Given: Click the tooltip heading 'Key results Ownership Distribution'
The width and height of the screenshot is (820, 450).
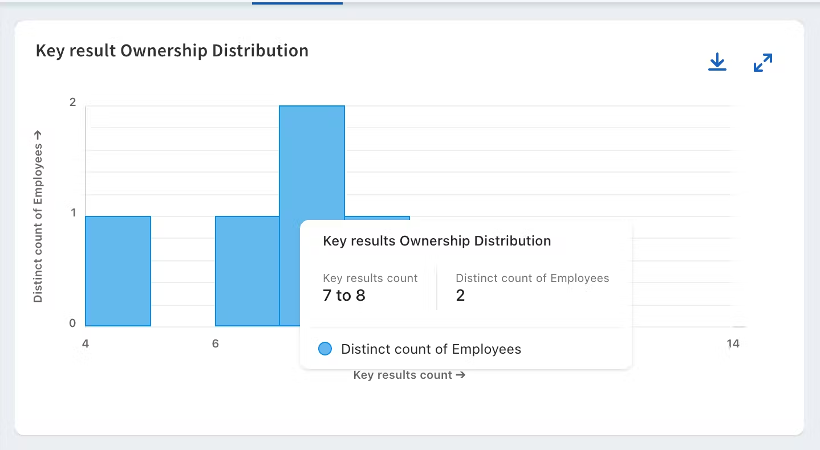Looking at the screenshot, I should [437, 241].
